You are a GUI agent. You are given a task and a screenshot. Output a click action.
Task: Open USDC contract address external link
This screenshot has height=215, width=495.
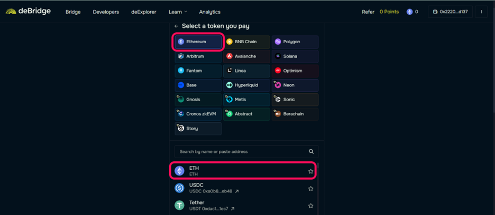[x=237, y=191]
